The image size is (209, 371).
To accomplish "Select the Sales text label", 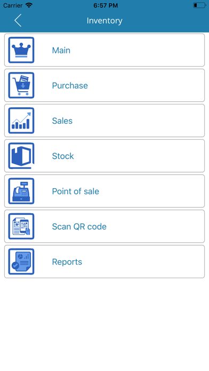I will coord(62,121).
